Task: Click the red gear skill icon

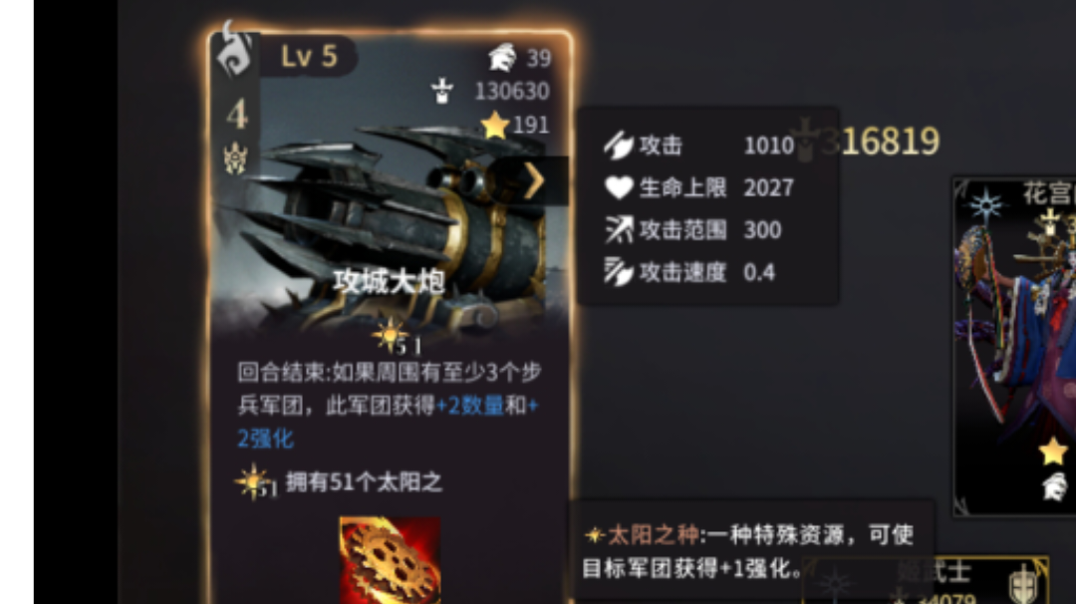Action: [390, 560]
